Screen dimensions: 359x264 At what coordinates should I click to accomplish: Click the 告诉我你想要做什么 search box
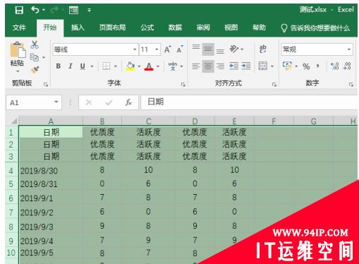[315, 28]
